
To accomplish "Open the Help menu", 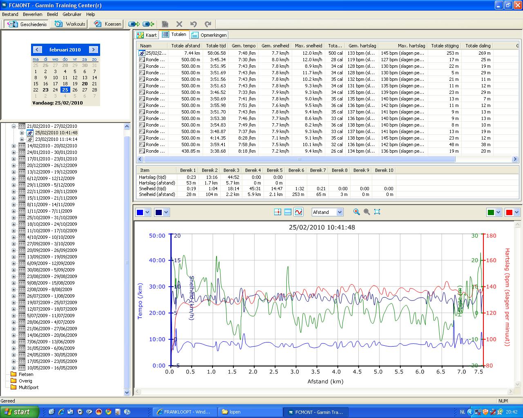I will 90,14.
